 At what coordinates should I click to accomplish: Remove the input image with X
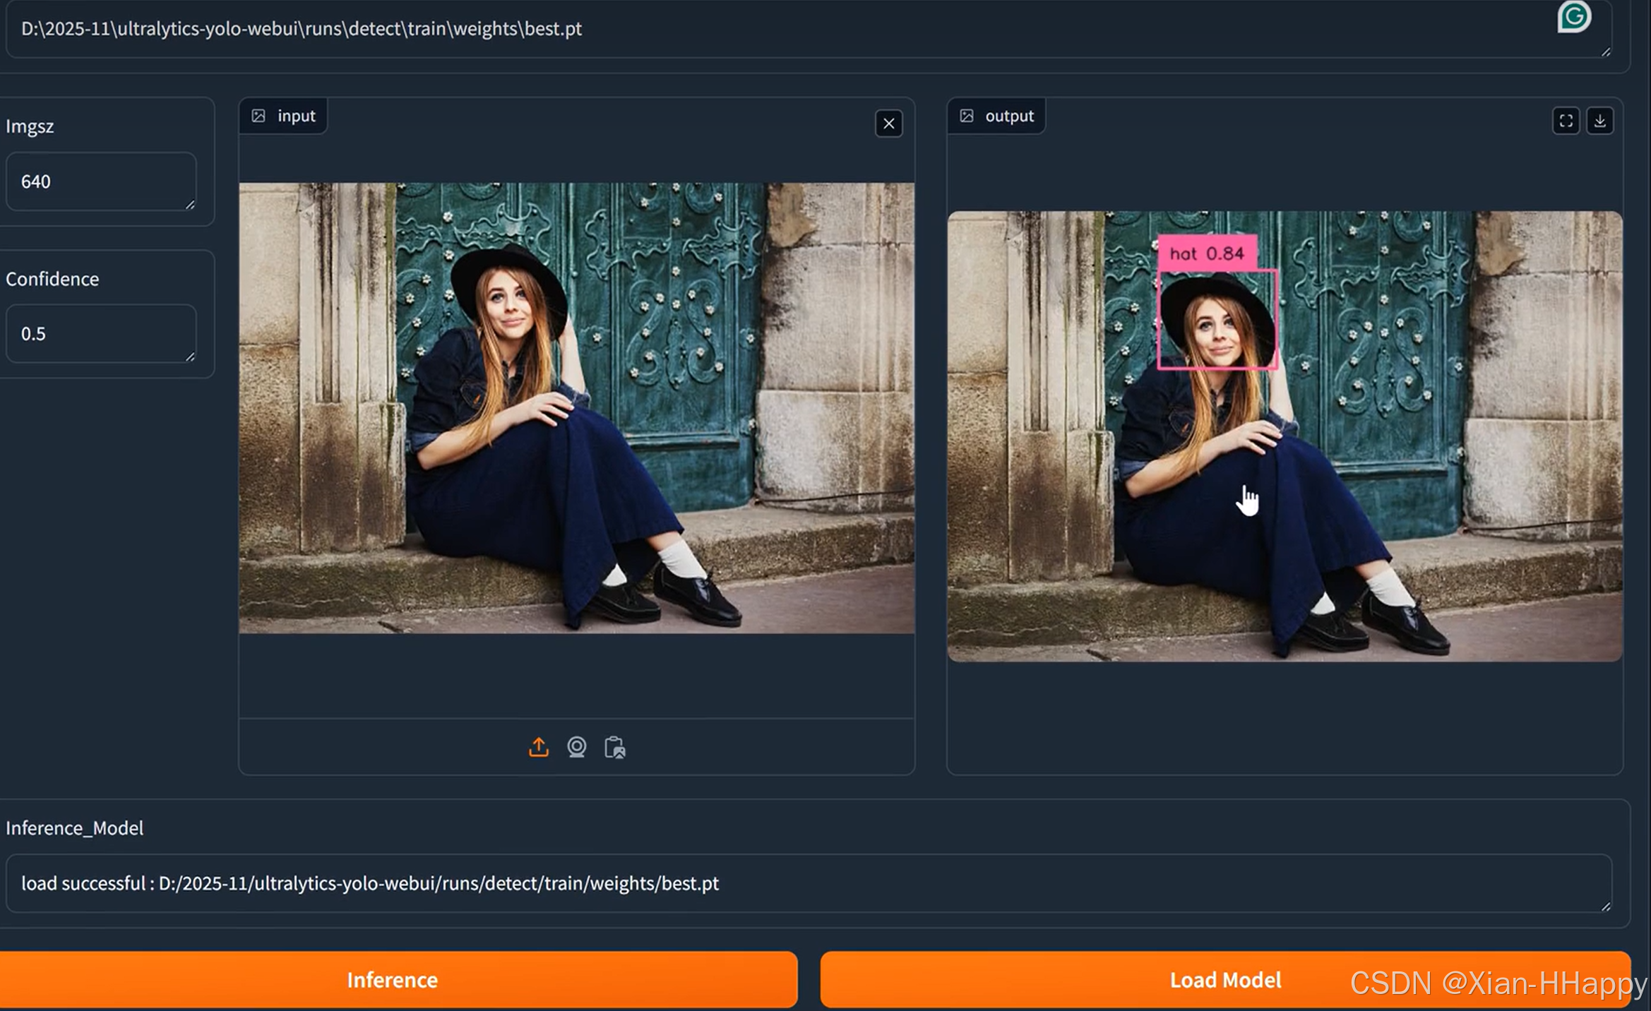click(x=888, y=124)
